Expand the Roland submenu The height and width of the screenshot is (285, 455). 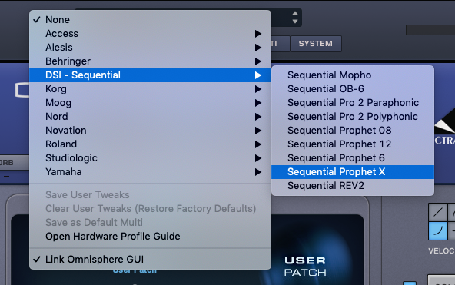pos(150,144)
